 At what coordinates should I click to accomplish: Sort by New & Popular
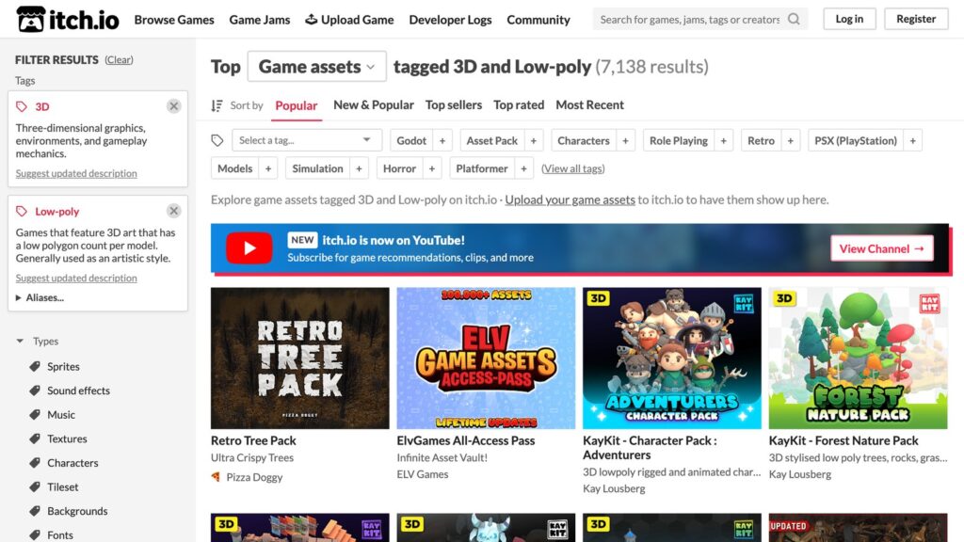pyautogui.click(x=373, y=105)
